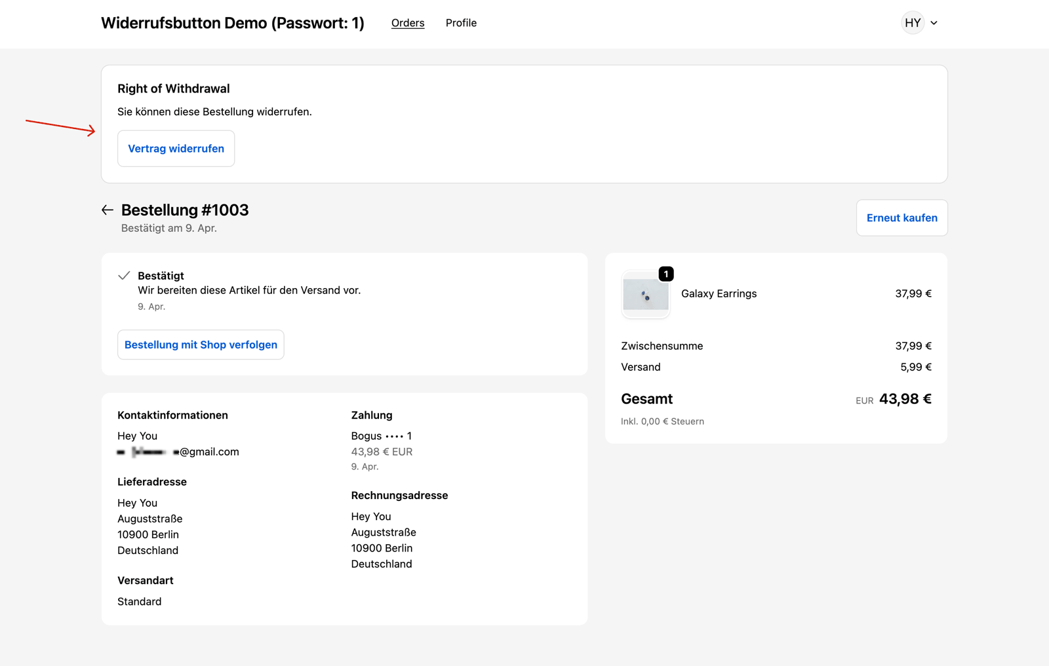1049x666 pixels.
Task: Select Bestellung mit Shop verfolgen
Action: coord(201,345)
